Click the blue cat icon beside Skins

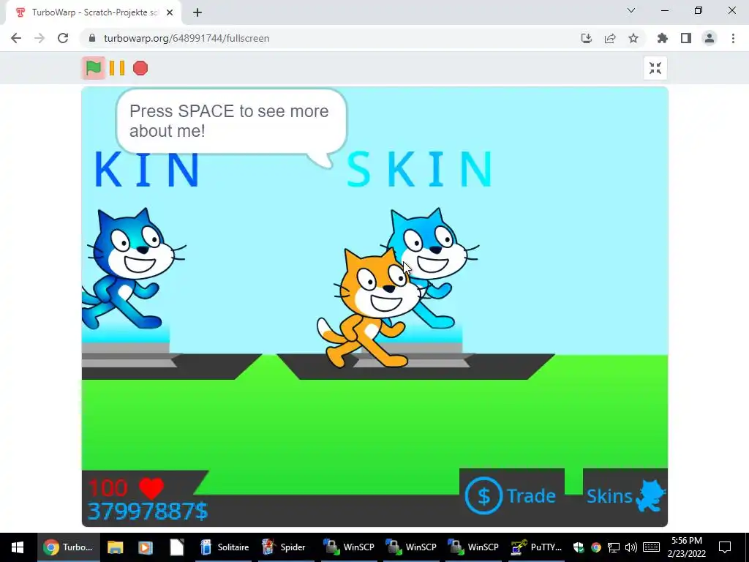650,495
